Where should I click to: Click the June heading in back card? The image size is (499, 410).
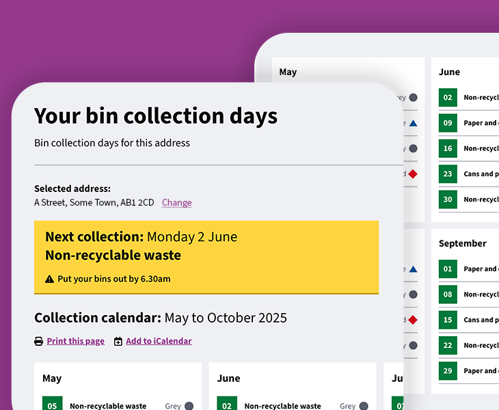click(449, 72)
